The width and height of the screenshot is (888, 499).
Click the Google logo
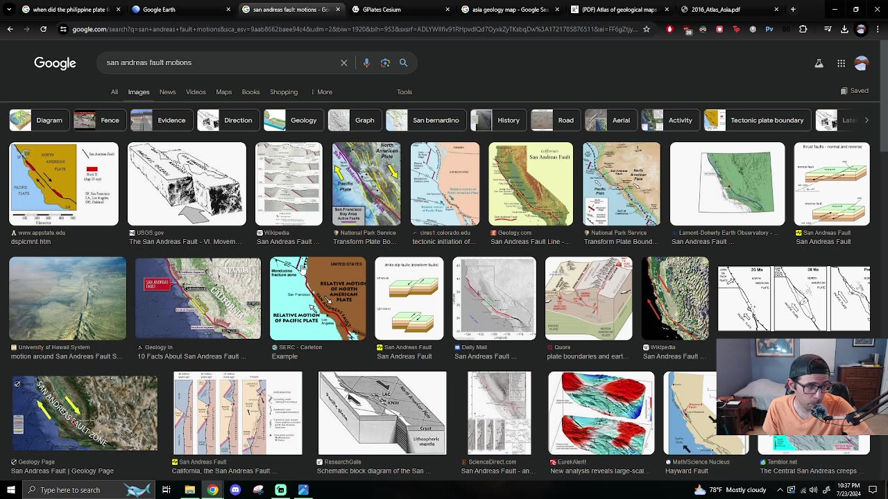(55, 63)
